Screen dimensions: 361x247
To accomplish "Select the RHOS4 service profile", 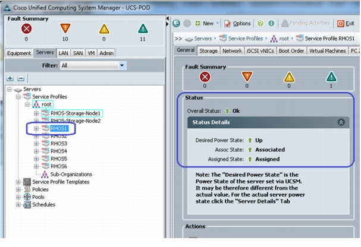I will [x=59, y=151].
